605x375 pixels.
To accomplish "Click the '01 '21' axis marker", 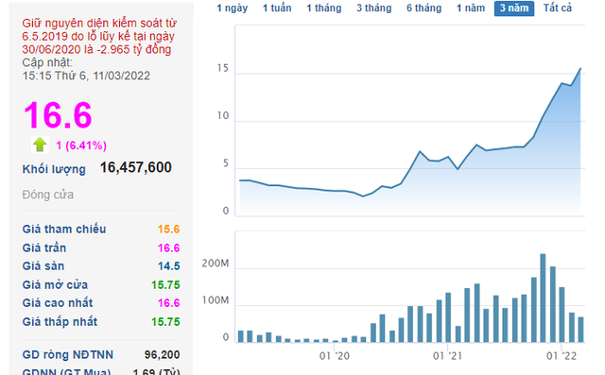I will click(x=447, y=356).
